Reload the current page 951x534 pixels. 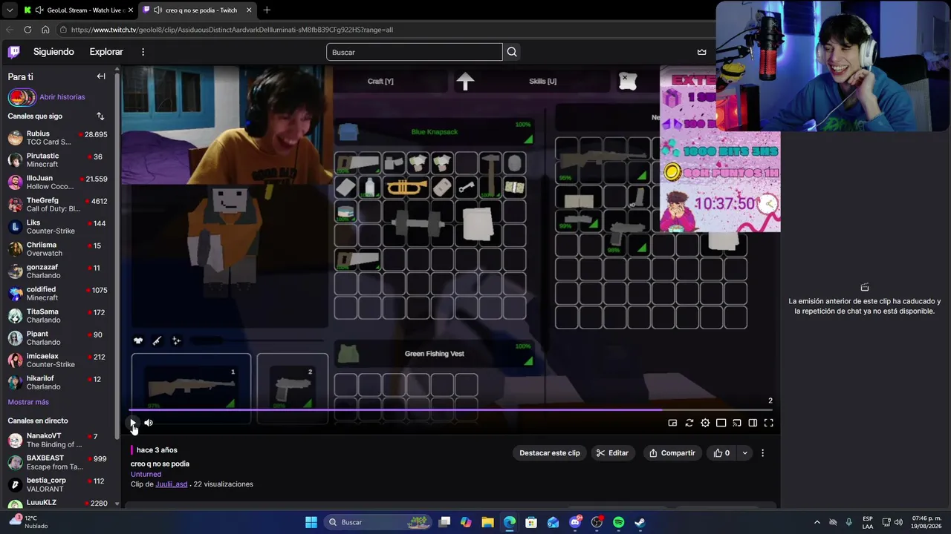[27, 30]
